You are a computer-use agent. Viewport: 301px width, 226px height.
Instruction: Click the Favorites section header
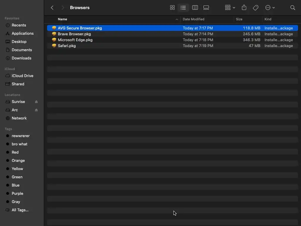coord(12,18)
